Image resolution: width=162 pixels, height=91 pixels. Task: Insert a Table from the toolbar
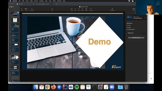pos(72,10)
